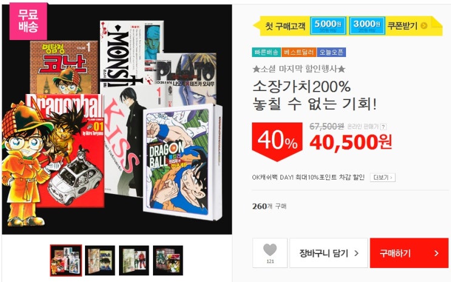Click the 오늘오픈 blue tag

pyautogui.click(x=331, y=52)
